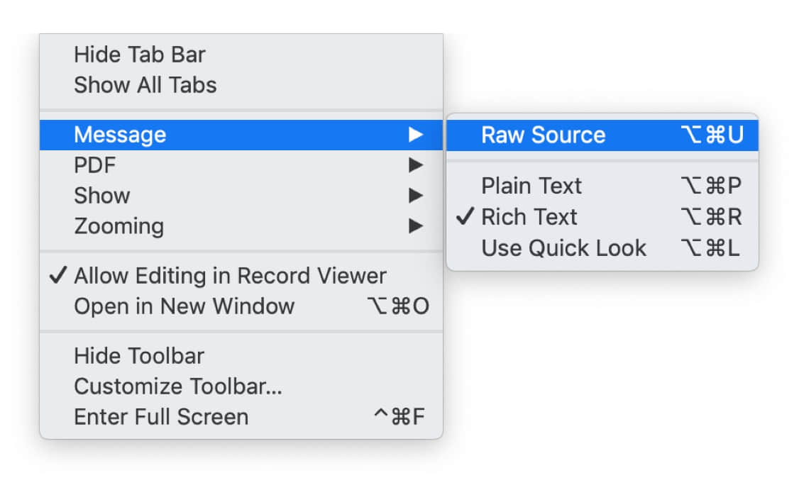Switch message view to Plain Text
This screenshot has width=799, height=485.
(602, 186)
